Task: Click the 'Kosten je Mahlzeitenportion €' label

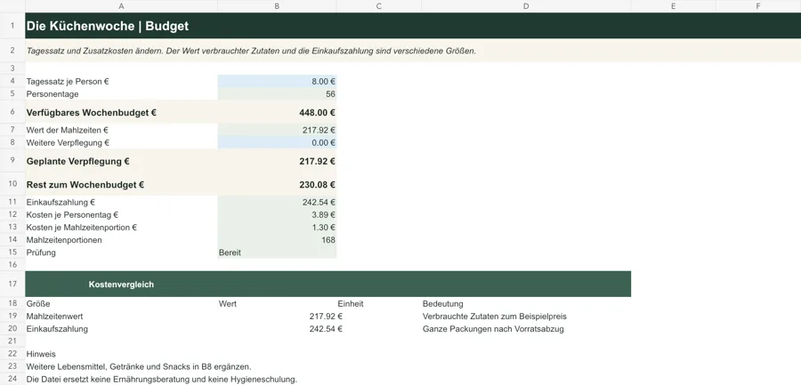Action: [82, 228]
